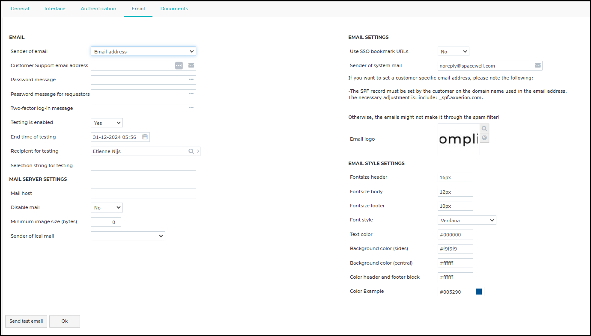Focus the Selection string for testing field

pos(143,165)
